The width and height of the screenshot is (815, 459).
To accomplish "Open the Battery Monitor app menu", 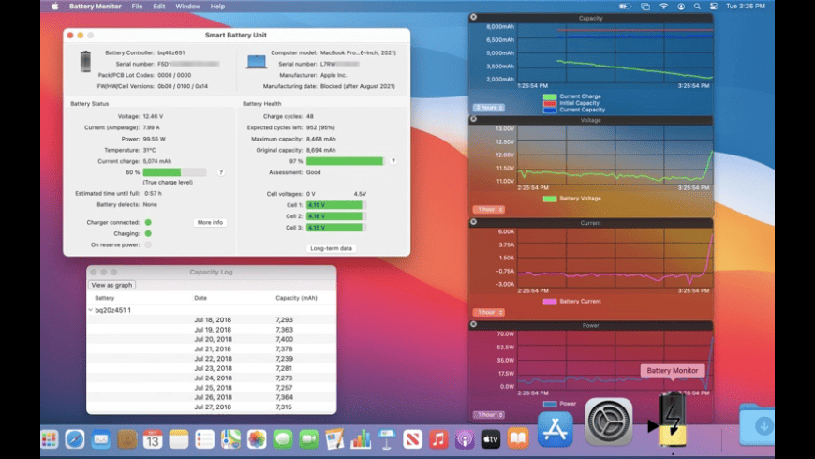I will coord(96,7).
